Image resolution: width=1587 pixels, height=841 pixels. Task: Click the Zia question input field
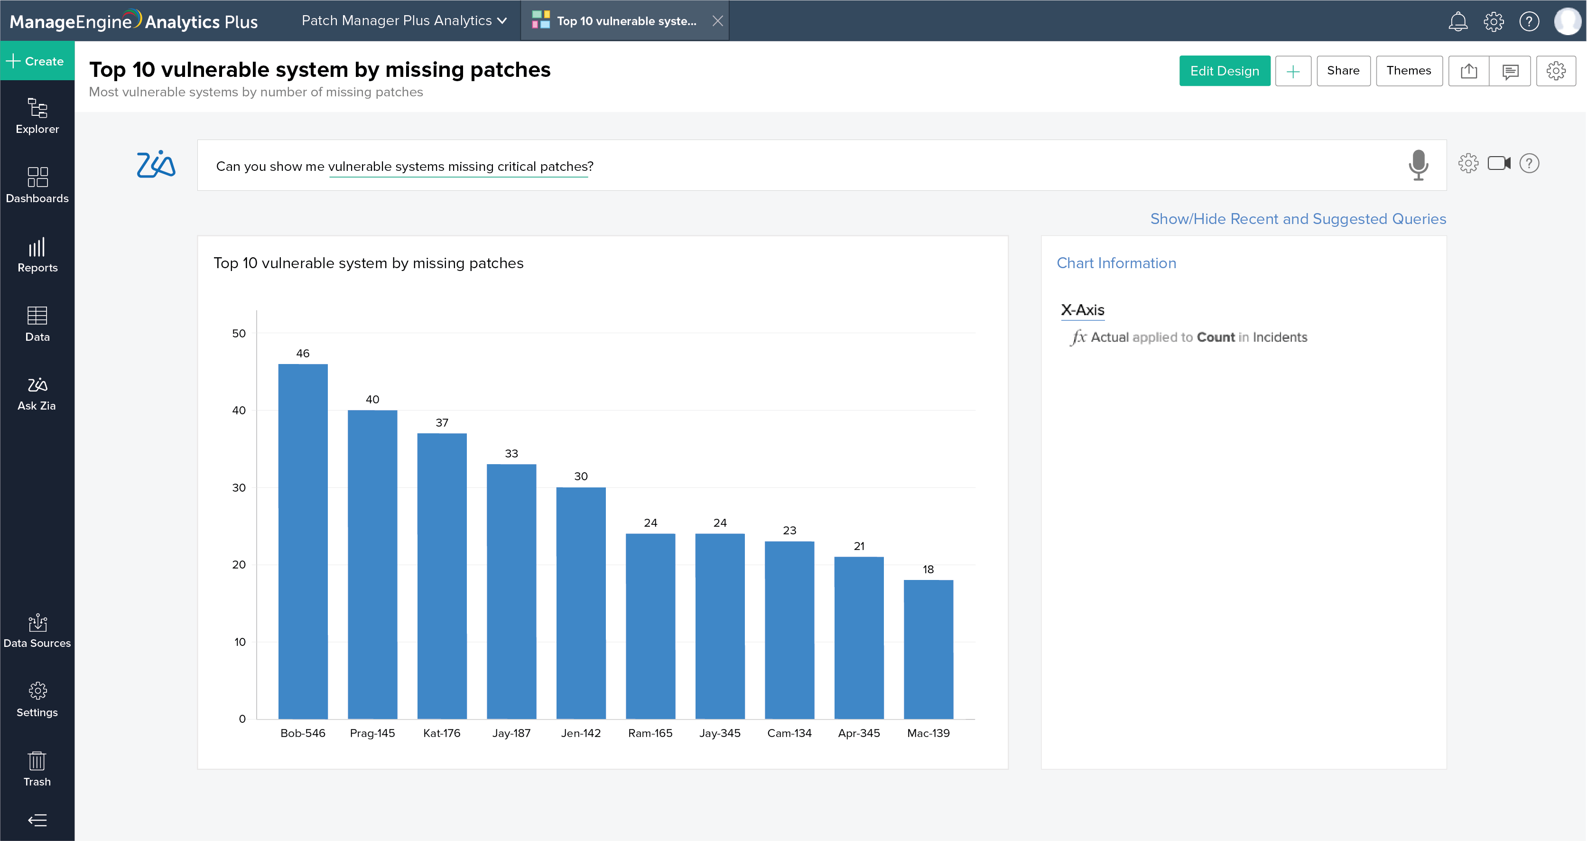click(801, 166)
